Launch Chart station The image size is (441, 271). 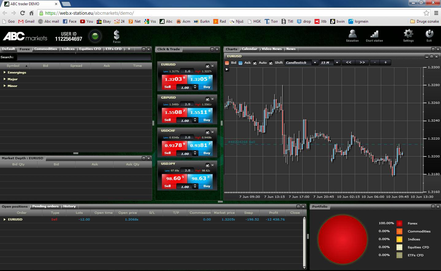pos(374,36)
